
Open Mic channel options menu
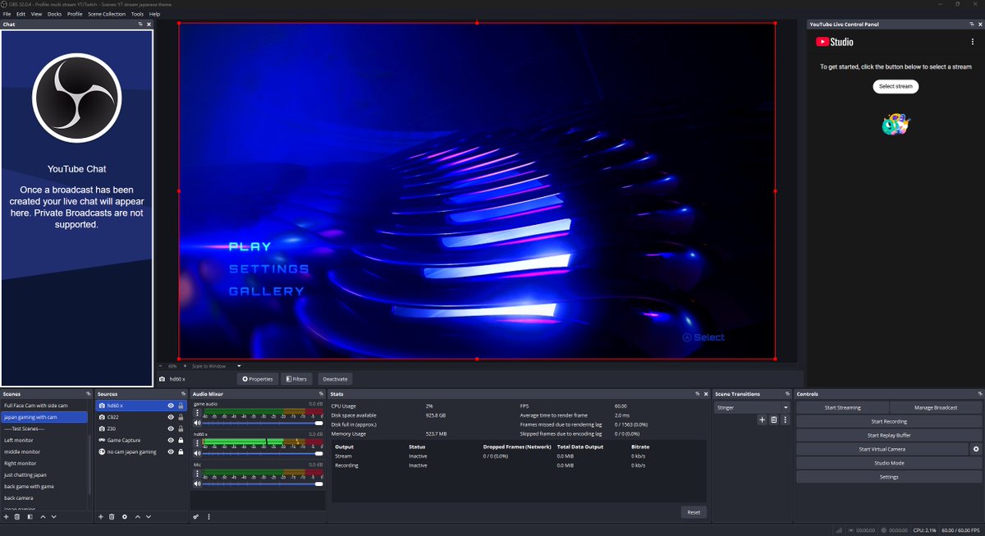pos(197,473)
